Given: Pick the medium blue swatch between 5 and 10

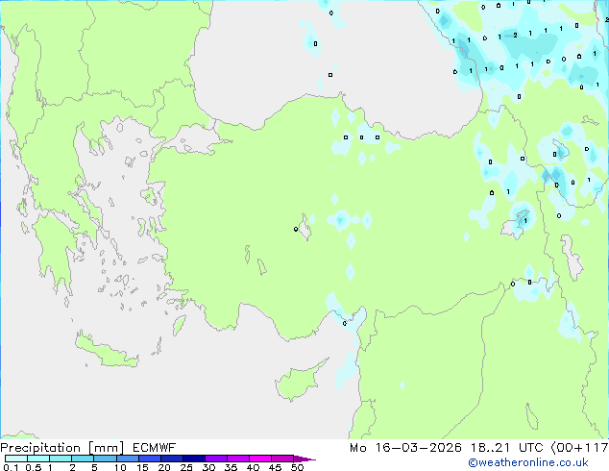Looking at the screenshot, I should click(106, 459).
